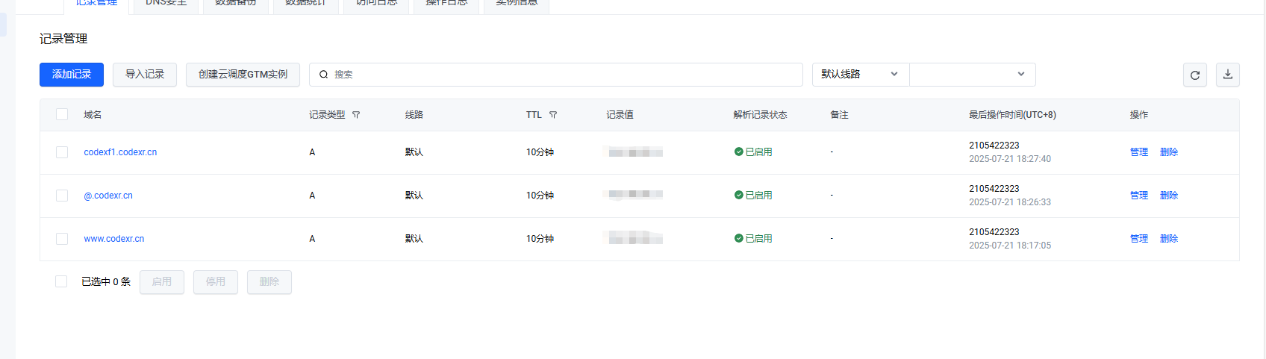Expand the empty dropdown next to 默认线路
Image resolution: width=1266 pixels, height=359 pixels.
973,75
